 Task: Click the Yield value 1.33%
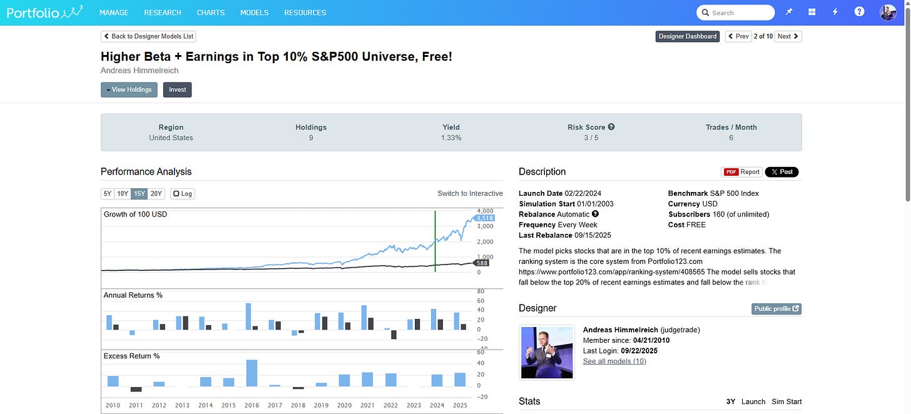point(451,138)
